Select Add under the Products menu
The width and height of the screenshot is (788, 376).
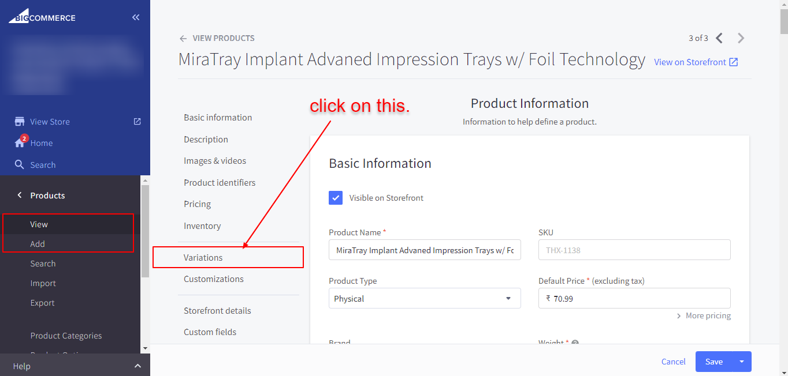click(37, 243)
